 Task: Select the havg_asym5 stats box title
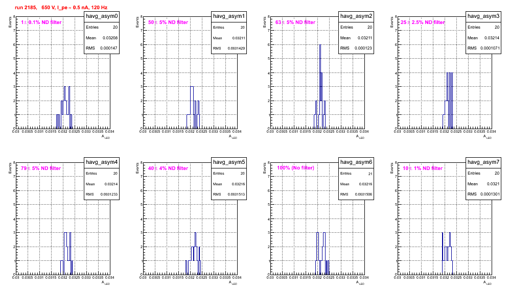[x=229, y=162]
